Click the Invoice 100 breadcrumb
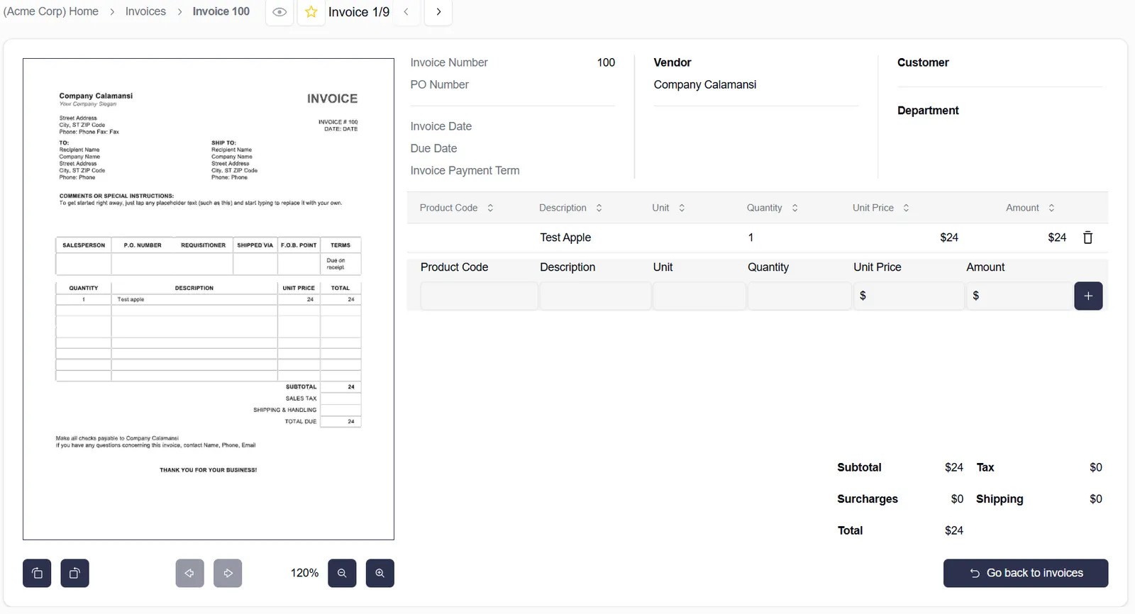The width and height of the screenshot is (1135, 614). (x=221, y=11)
